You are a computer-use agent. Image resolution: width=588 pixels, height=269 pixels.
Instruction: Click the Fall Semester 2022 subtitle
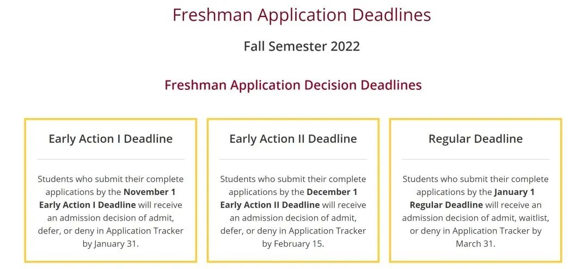tap(302, 46)
